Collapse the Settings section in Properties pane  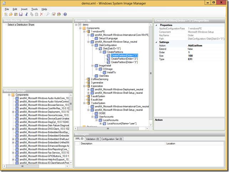click(x=156, y=42)
